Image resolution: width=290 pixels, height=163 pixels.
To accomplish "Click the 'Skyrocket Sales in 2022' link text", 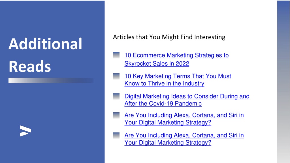I will pyautogui.click(x=157, y=64).
